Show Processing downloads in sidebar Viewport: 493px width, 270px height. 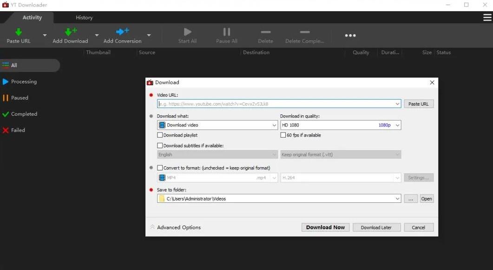(x=24, y=82)
